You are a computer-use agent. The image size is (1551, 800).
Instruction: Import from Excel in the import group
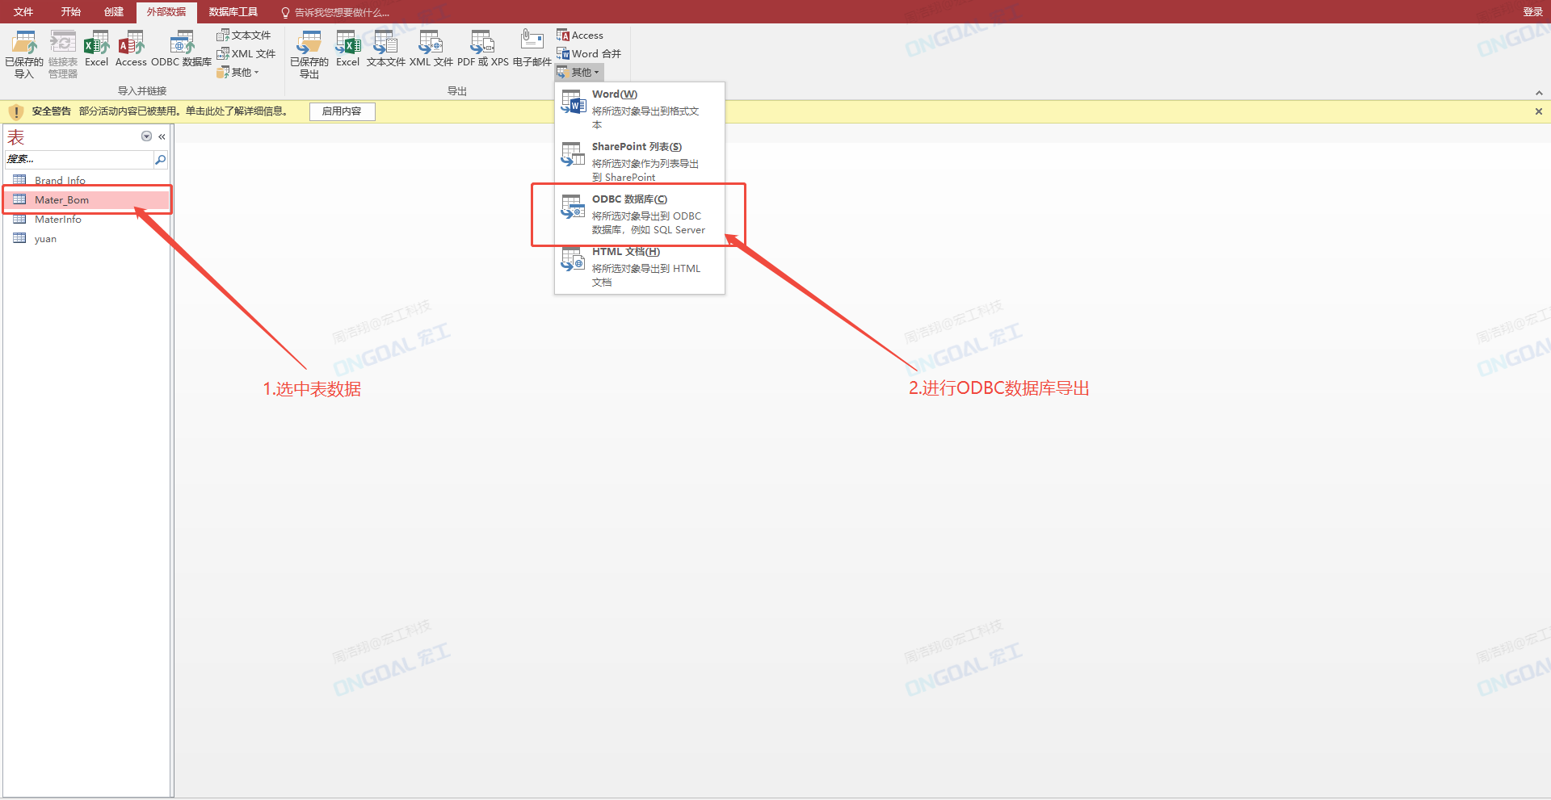96,49
